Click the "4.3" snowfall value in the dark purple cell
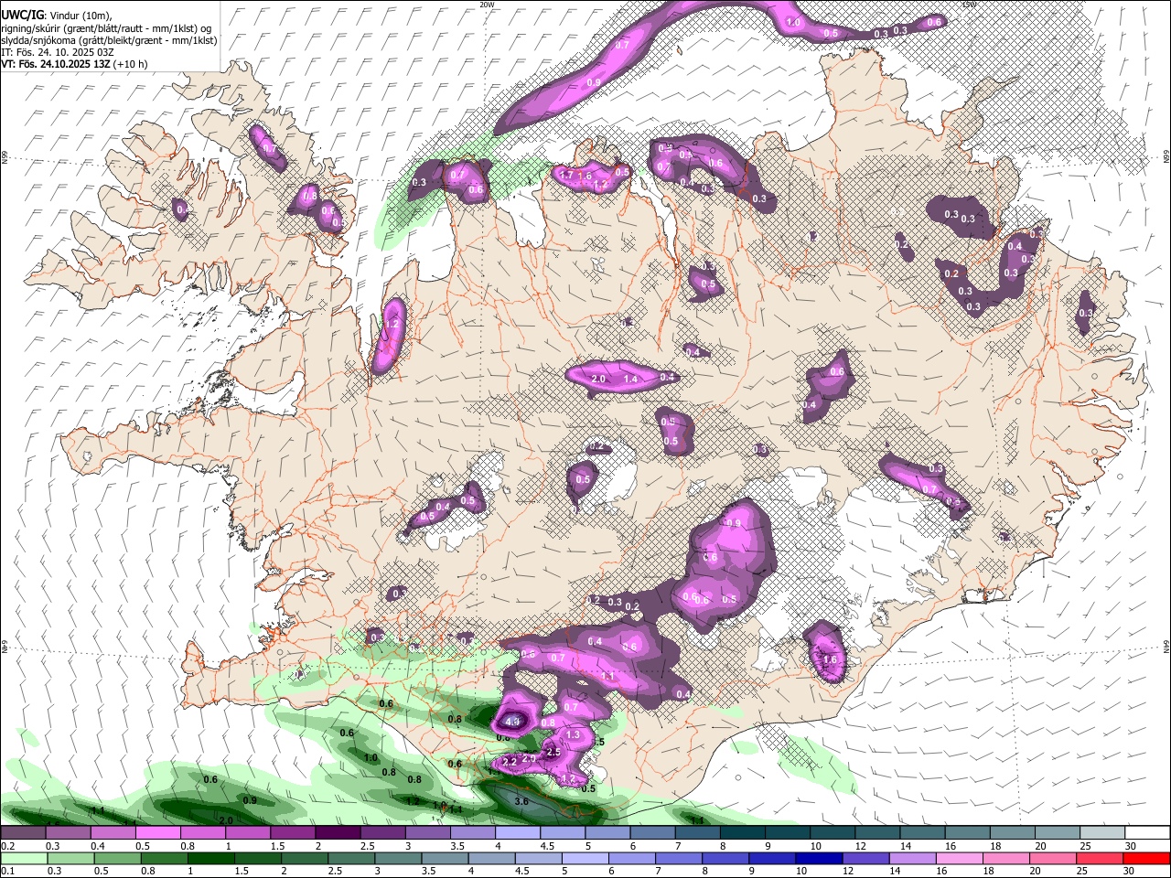Viewport: 1171px width, 878px height. 512,722
